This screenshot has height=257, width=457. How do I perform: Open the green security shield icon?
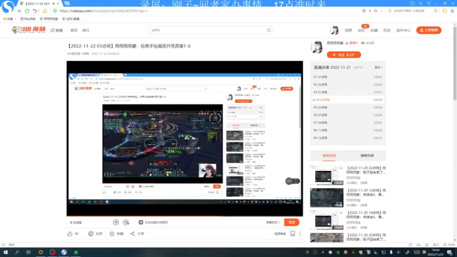pos(55,11)
